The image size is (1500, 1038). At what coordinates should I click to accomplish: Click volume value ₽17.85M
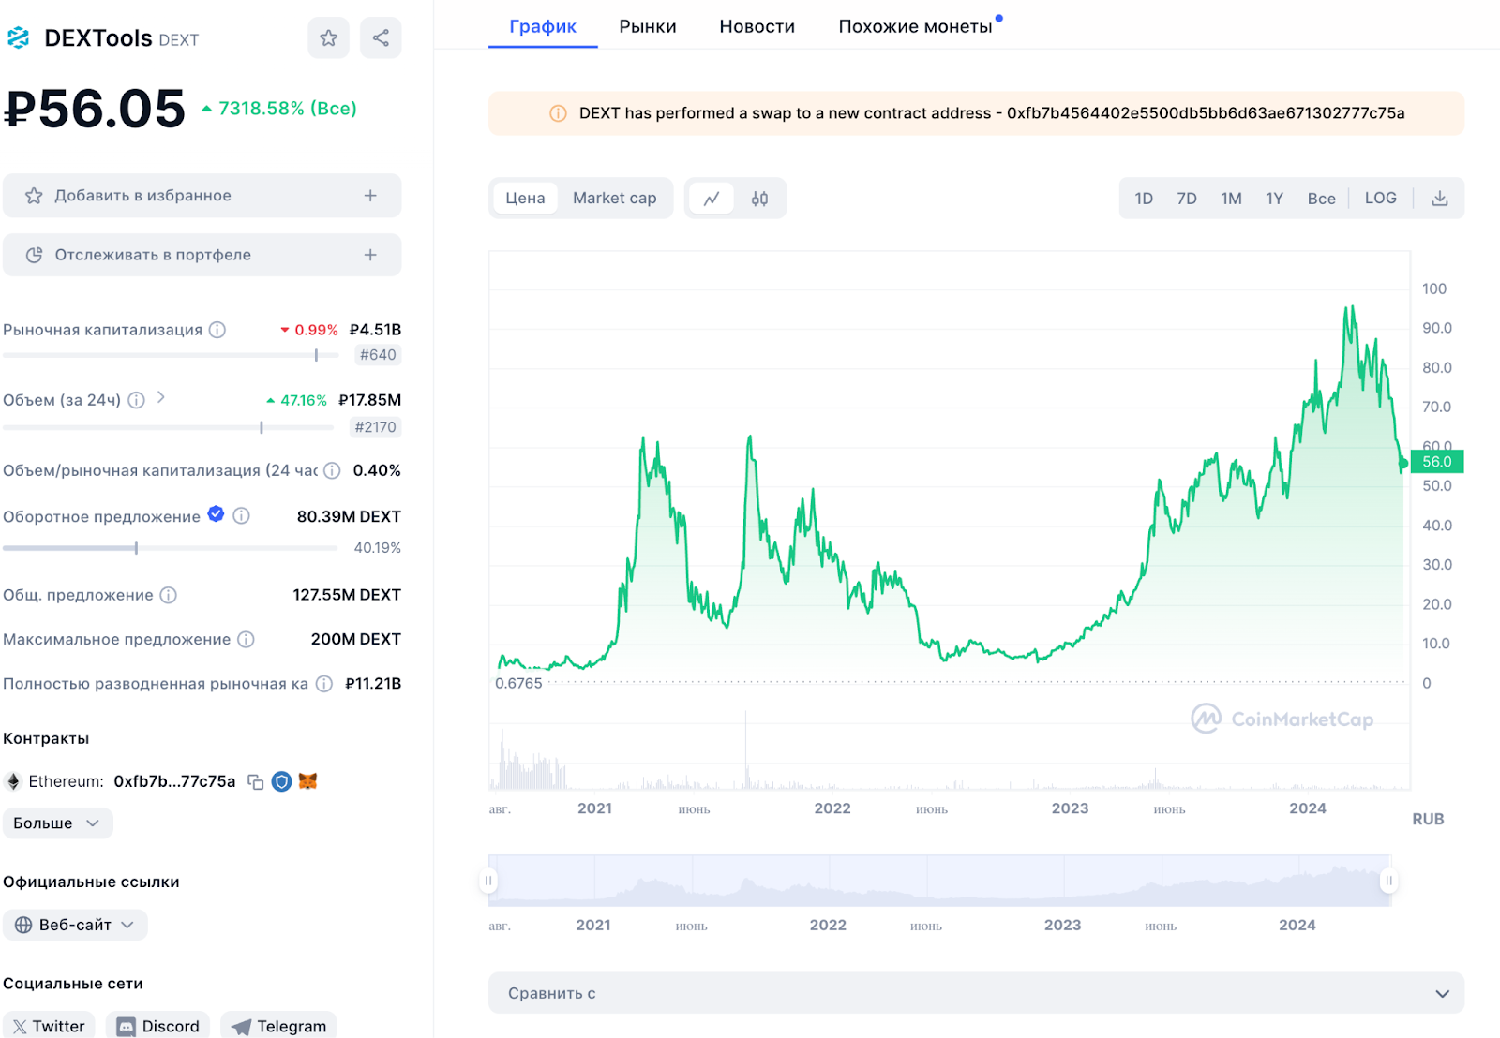point(369,400)
